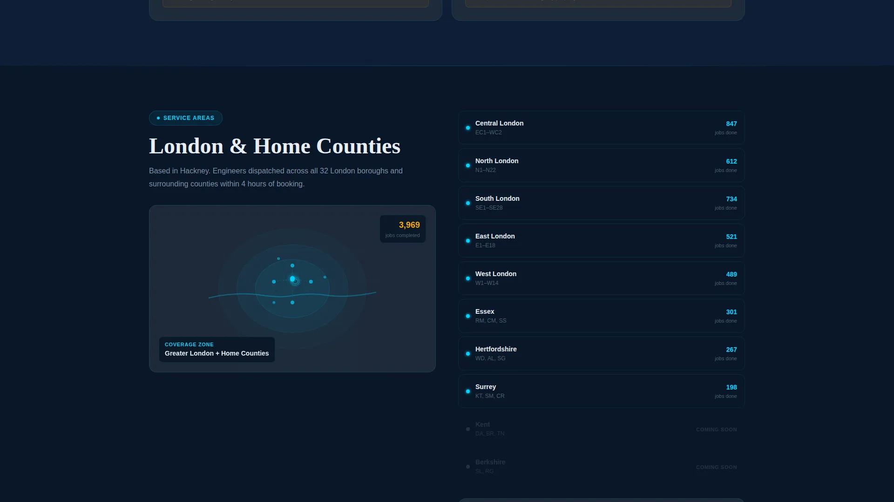Click the London & Home Counties heading
The height and width of the screenshot is (502, 894).
275,146
